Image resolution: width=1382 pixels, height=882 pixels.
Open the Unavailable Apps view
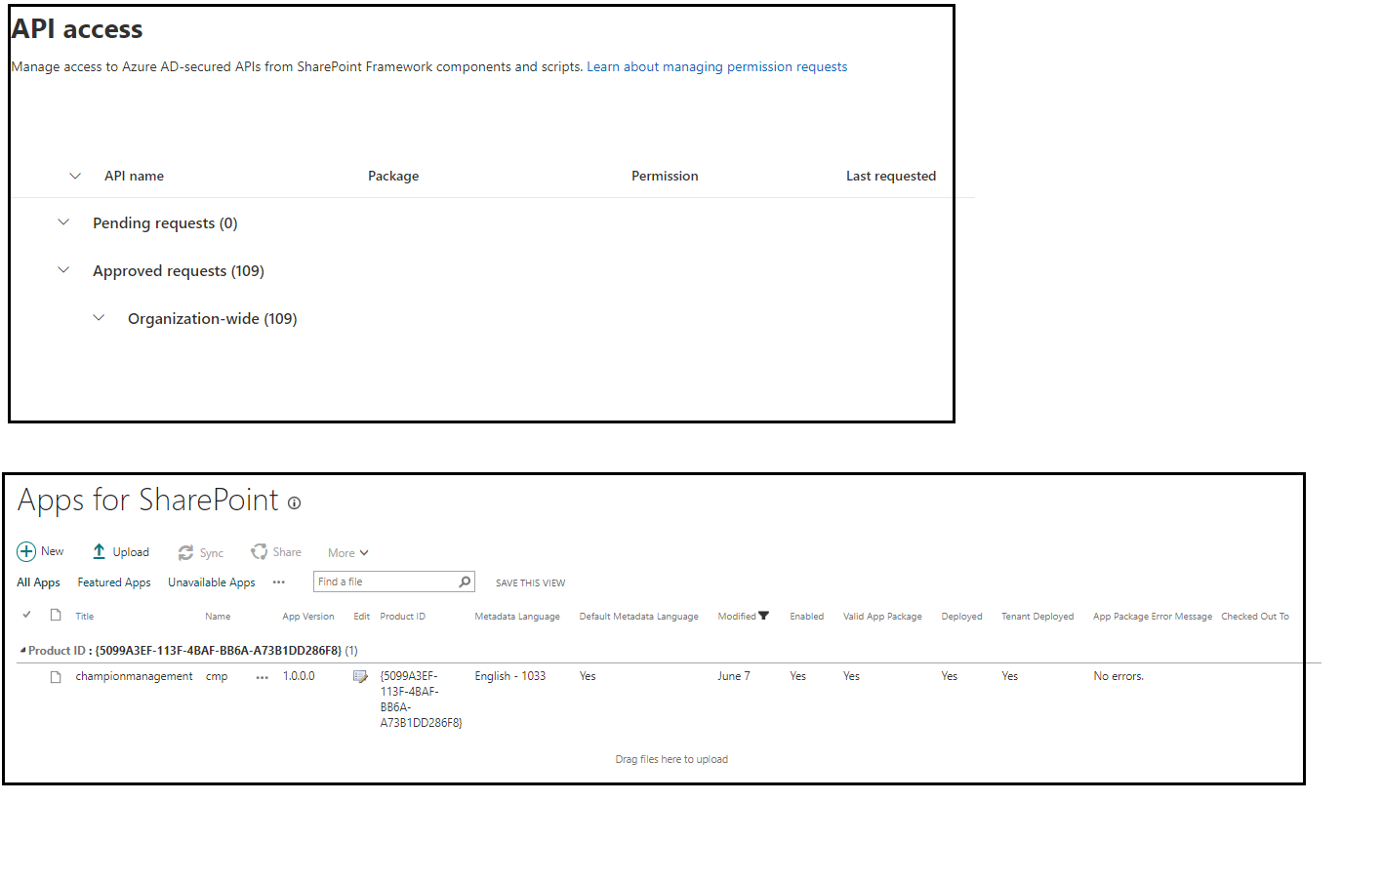[x=212, y=581]
